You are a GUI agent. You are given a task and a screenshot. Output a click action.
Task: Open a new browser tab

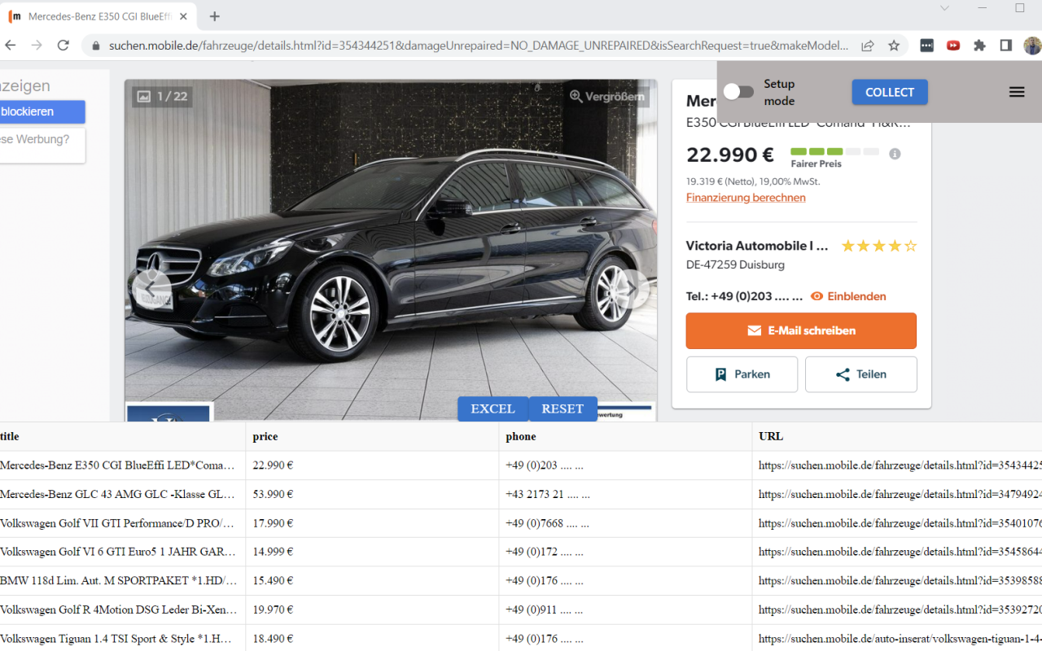tap(215, 16)
